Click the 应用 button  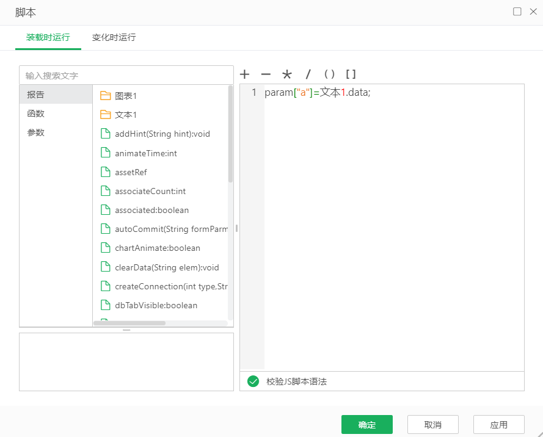(x=498, y=425)
